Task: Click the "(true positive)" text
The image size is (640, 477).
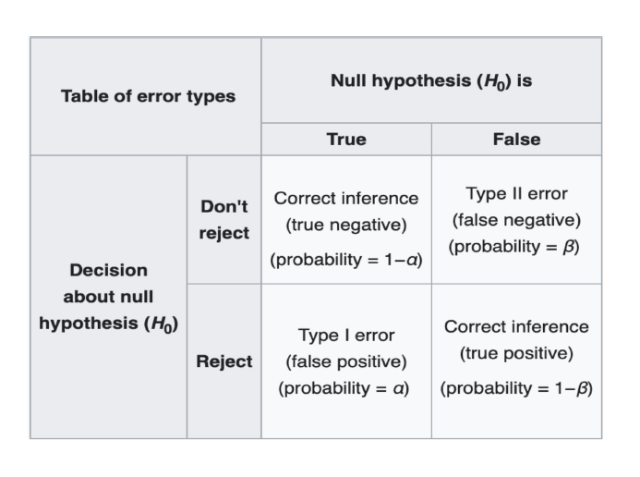Action: pos(516,353)
